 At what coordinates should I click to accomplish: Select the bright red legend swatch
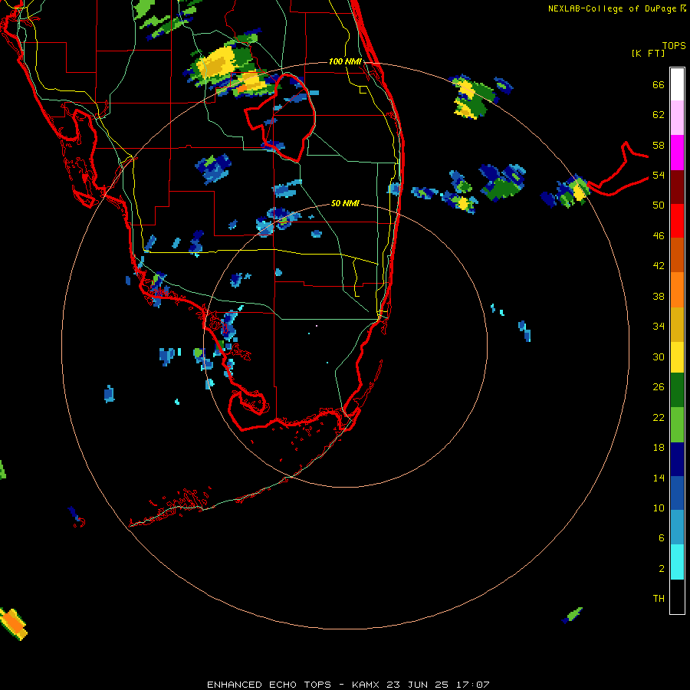coord(677,221)
